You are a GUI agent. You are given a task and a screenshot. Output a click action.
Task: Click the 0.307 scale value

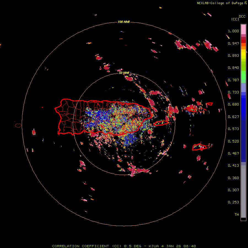233,190
